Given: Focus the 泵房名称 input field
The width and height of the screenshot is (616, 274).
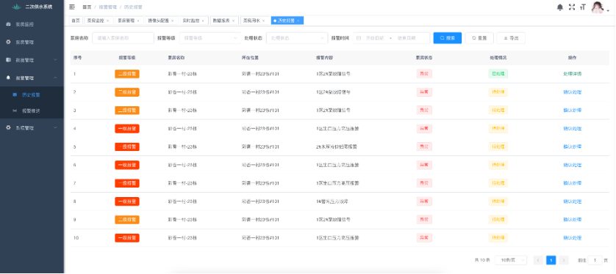Looking at the screenshot, I should (123, 38).
